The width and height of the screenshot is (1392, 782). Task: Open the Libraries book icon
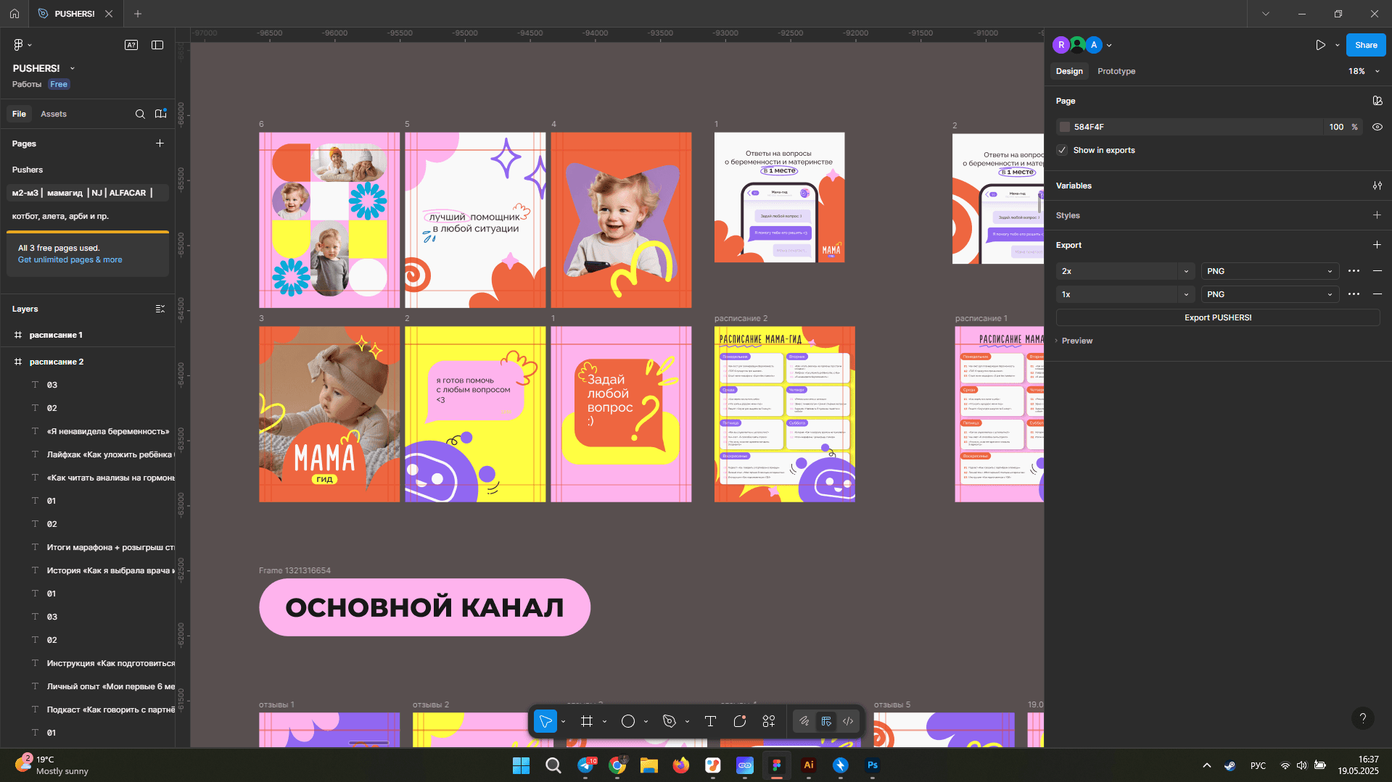click(161, 114)
